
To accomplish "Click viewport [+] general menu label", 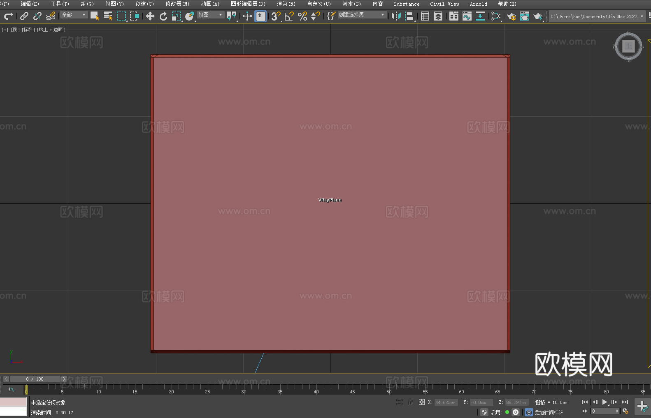I will click(x=5, y=30).
